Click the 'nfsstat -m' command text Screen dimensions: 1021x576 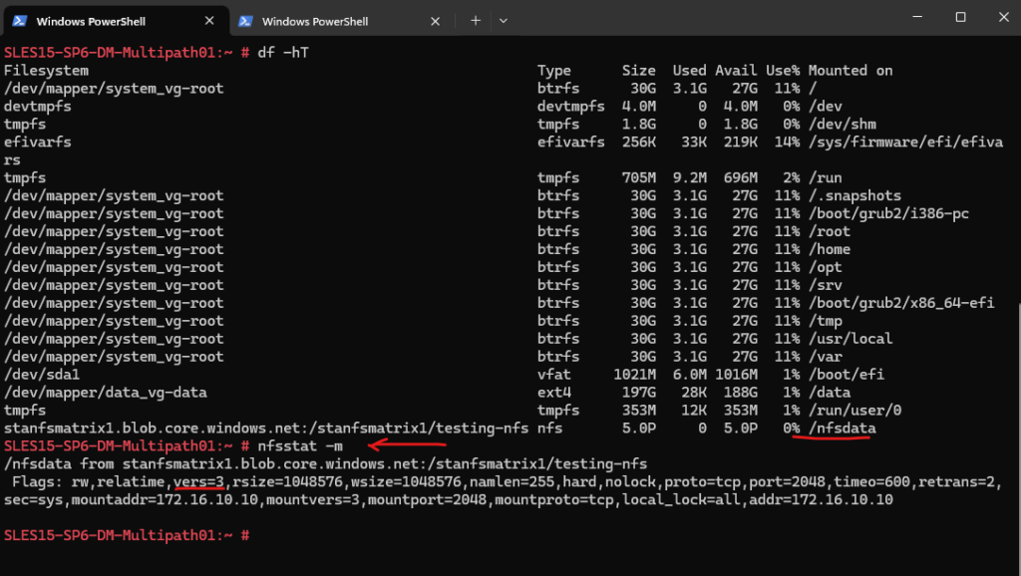pyautogui.click(x=300, y=445)
